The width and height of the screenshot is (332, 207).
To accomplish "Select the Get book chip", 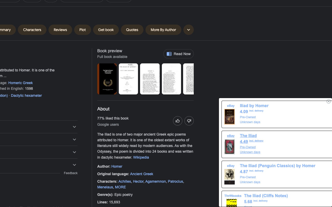I will 106,30.
